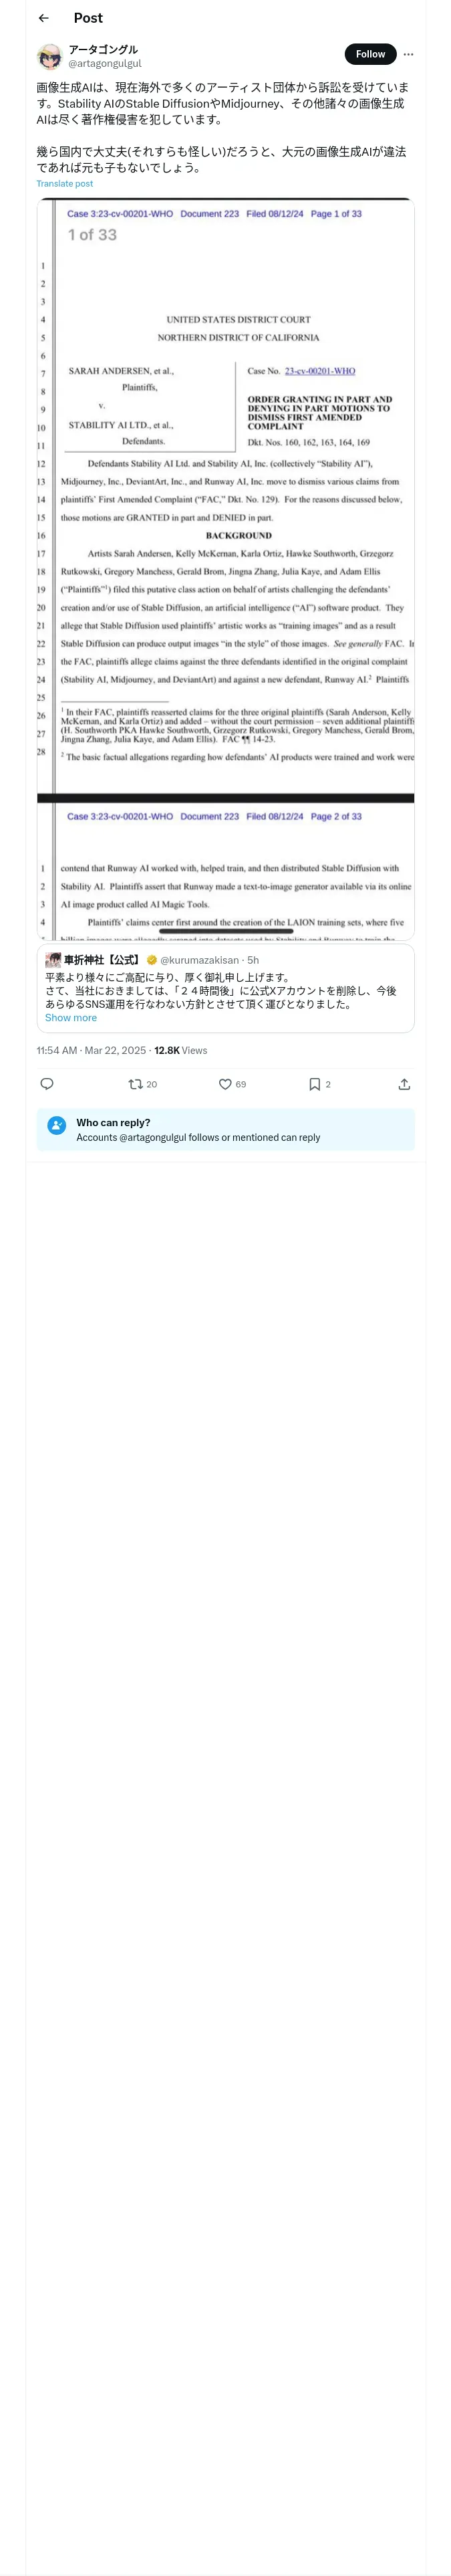Click the 11:54 AM Mar 22, 2025 timestamp
Image resolution: width=451 pixels, height=2576 pixels.
[91, 1051]
